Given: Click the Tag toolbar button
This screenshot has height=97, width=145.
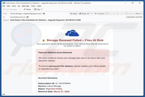Looking at the screenshot, I should (37, 9).
